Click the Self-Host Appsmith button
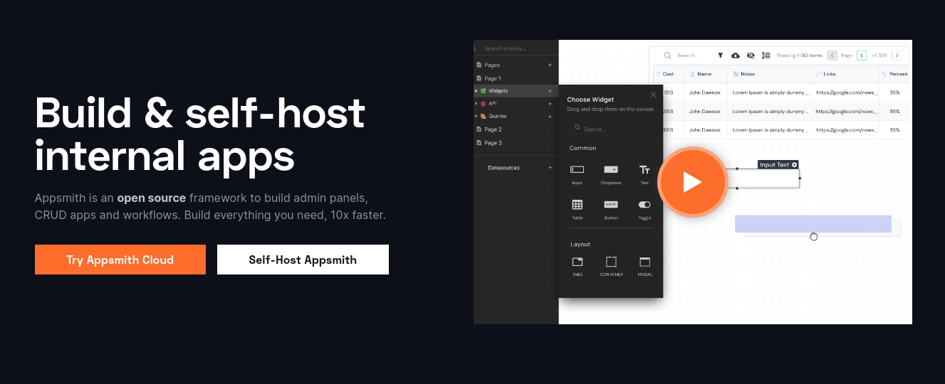 pyautogui.click(x=303, y=260)
